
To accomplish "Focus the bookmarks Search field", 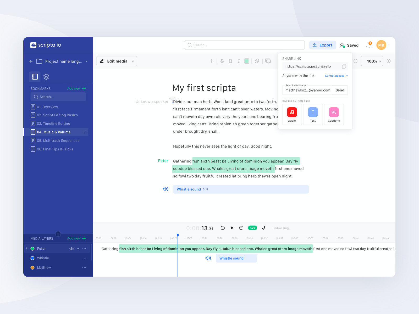I will [x=58, y=97].
